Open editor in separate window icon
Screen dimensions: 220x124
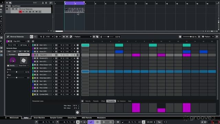[217, 37]
